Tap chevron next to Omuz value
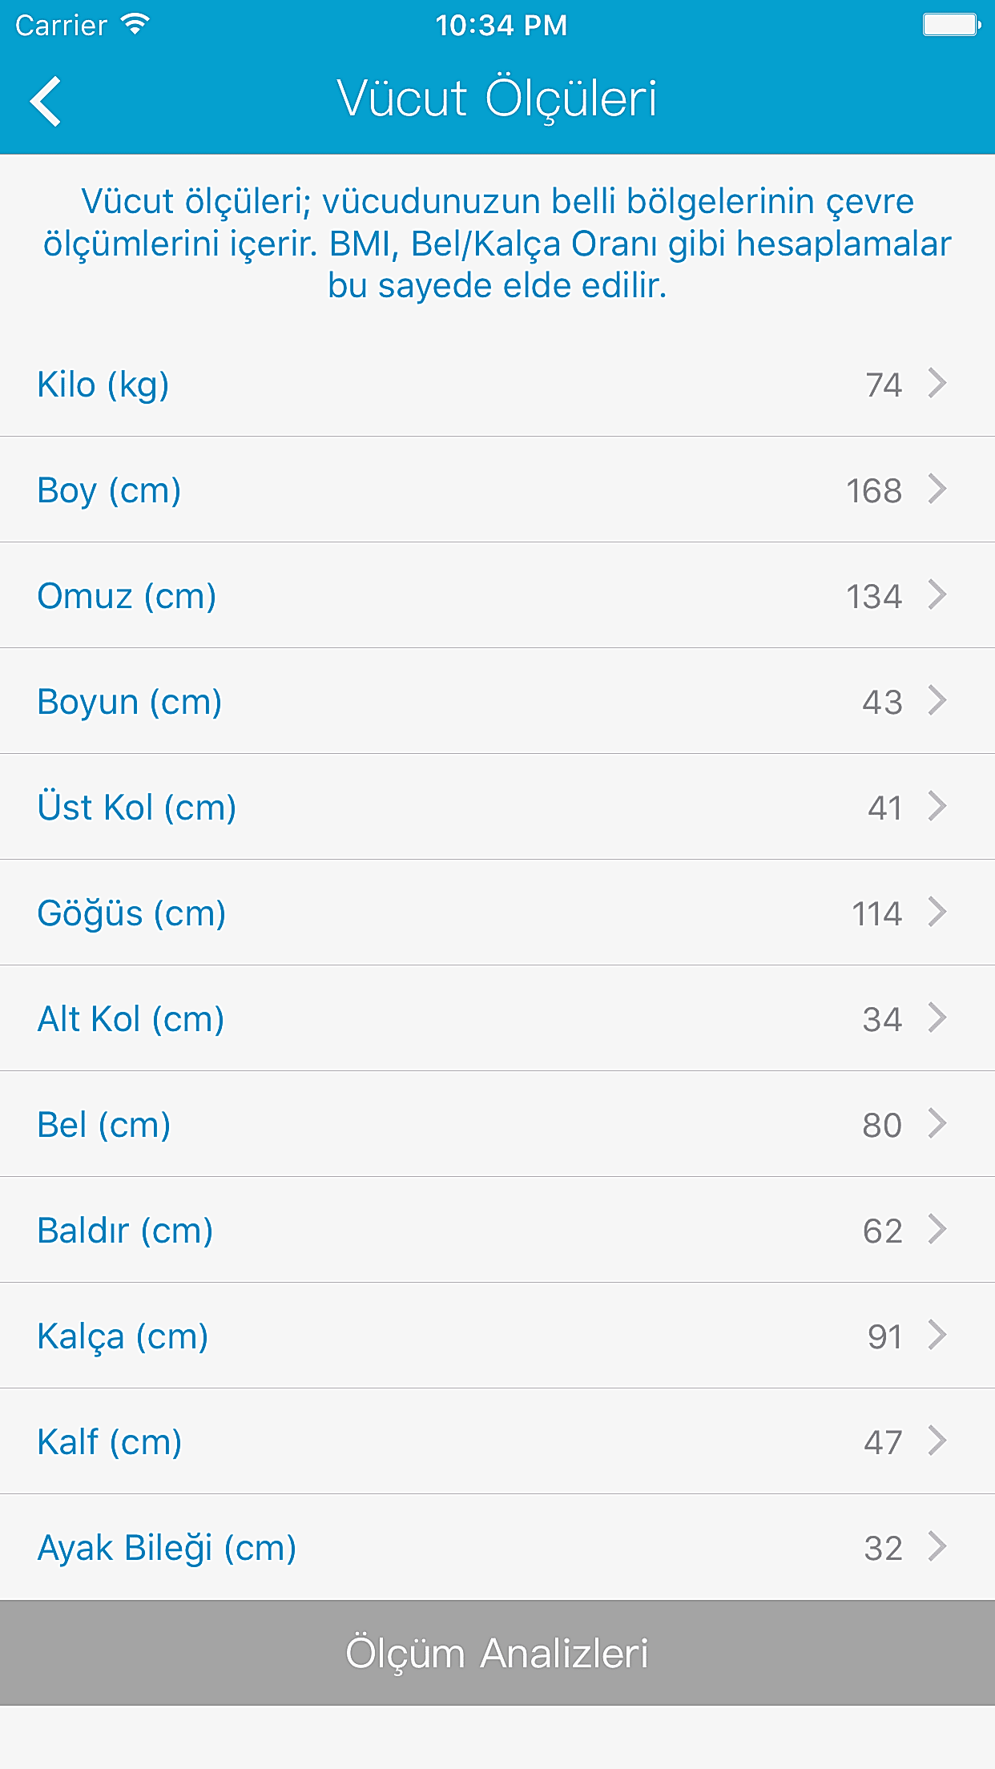This screenshot has width=995, height=1769. click(937, 594)
